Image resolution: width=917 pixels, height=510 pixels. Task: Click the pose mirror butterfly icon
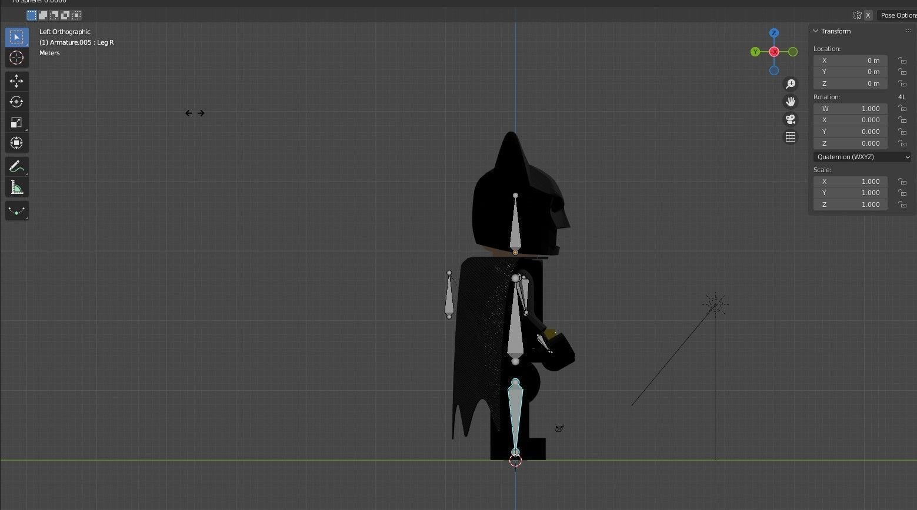tap(857, 15)
